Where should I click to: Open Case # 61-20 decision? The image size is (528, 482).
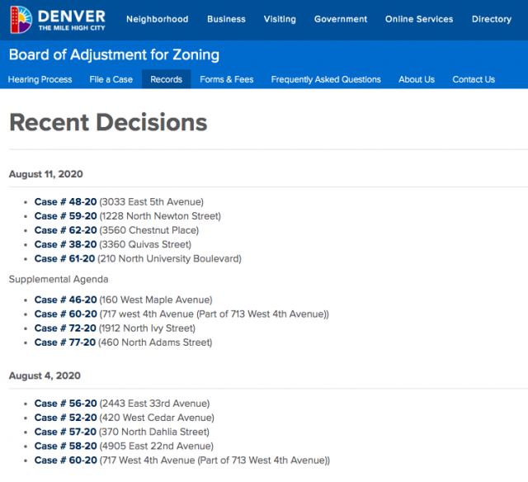[64, 258]
